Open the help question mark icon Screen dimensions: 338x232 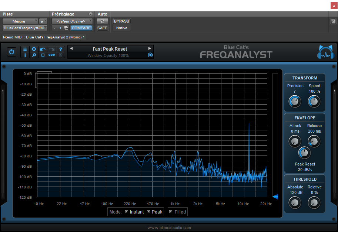tap(61, 49)
